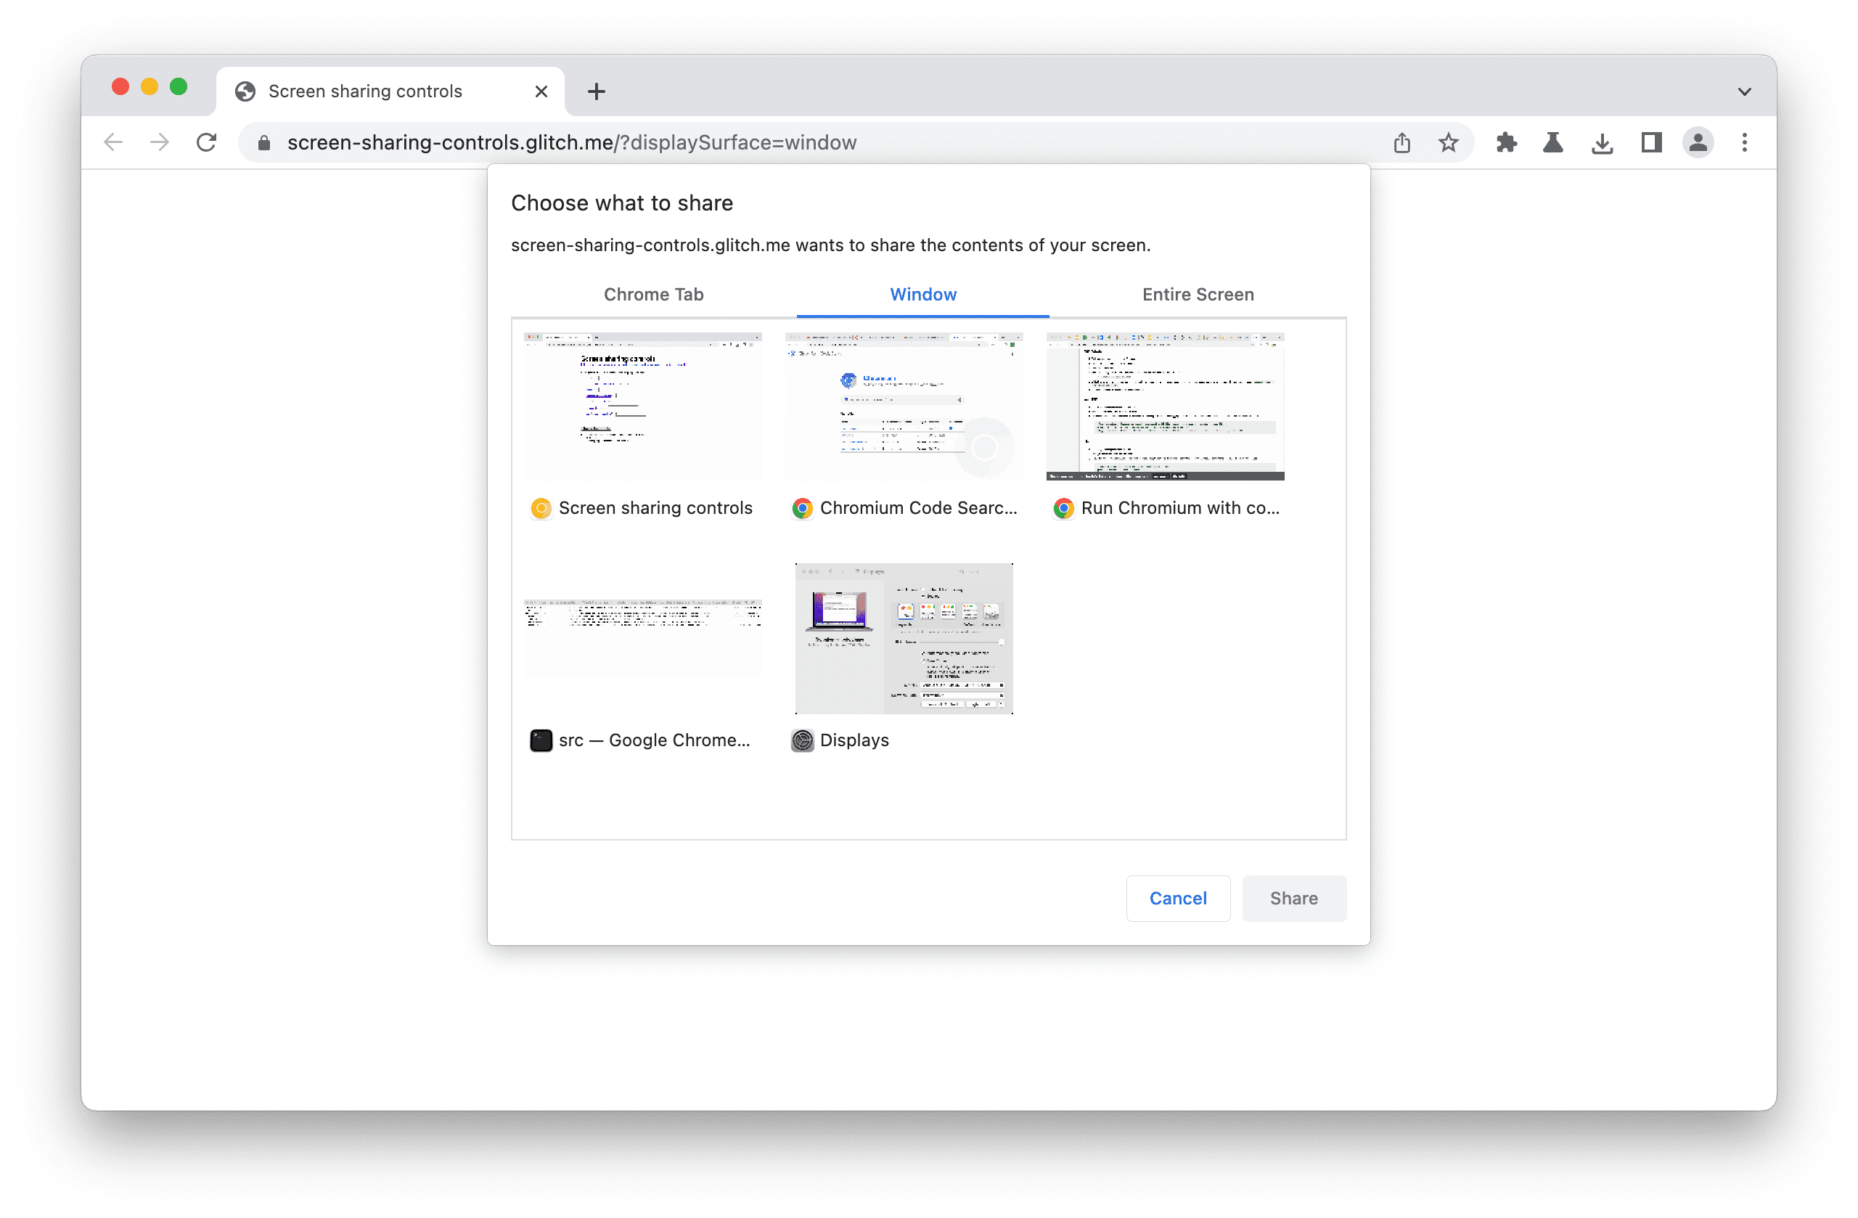This screenshot has width=1858, height=1218.
Task: Click the Displays window thumbnail
Action: point(904,637)
